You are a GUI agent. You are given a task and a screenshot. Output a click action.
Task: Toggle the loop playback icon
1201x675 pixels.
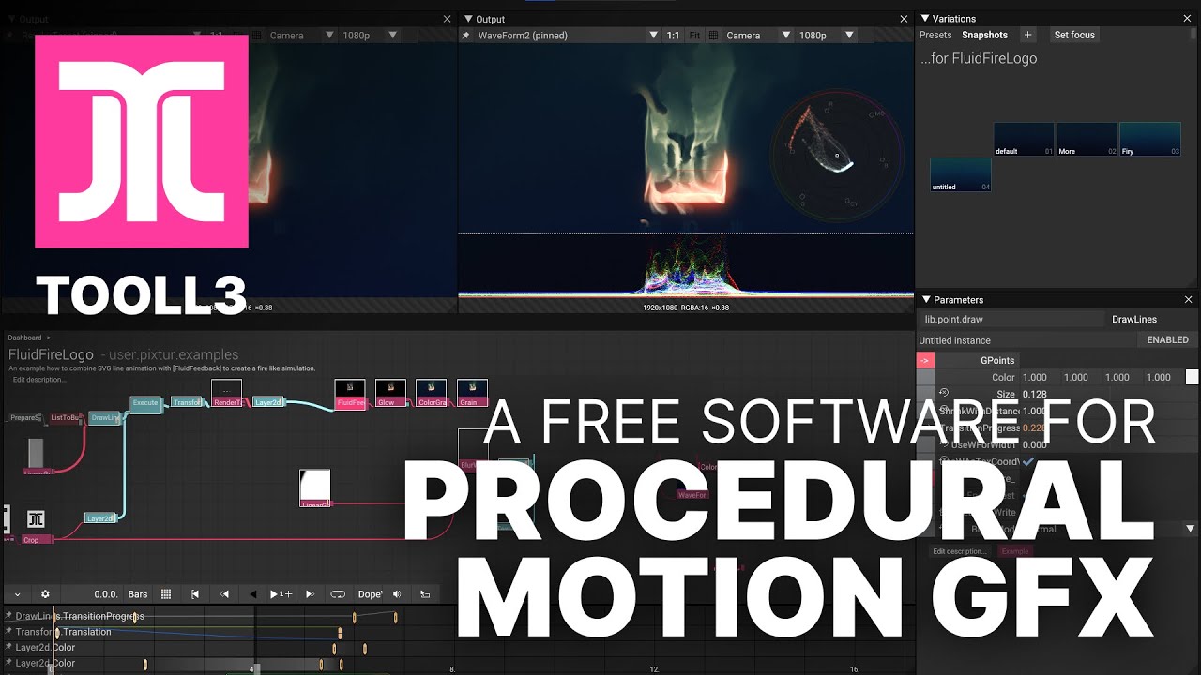click(x=338, y=594)
